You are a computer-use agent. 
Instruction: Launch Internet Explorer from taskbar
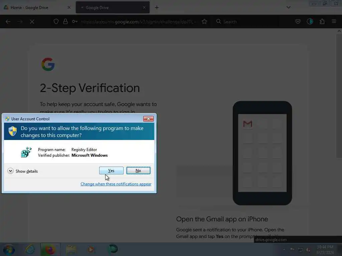[x=30, y=249]
